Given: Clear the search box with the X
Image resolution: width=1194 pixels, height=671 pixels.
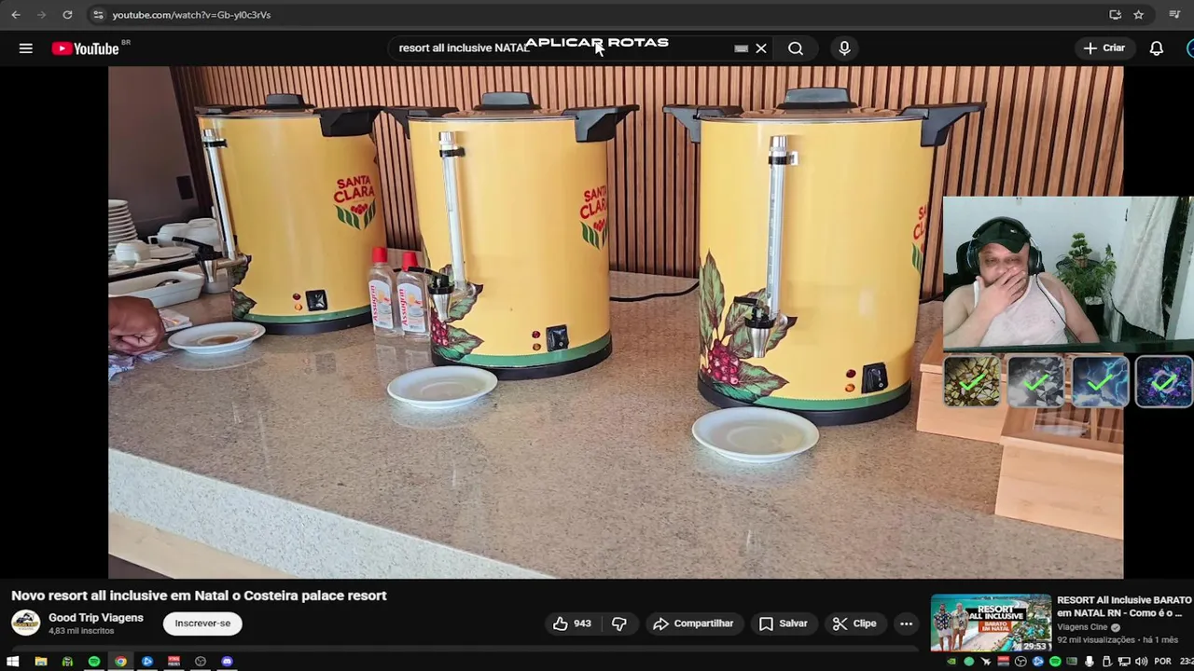Looking at the screenshot, I should pyautogui.click(x=761, y=48).
